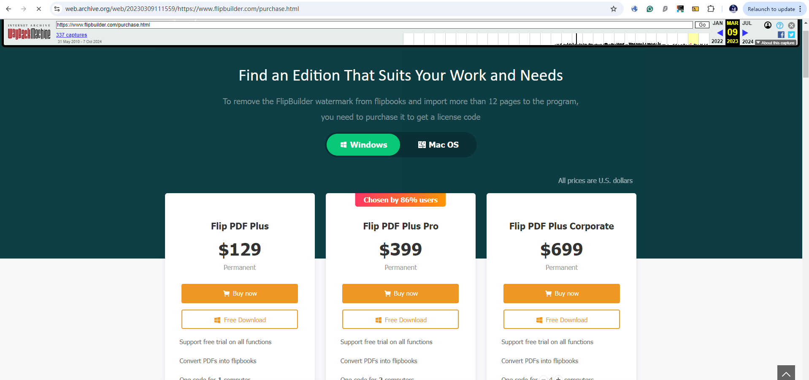Bookmark this page with the star
This screenshot has width=809, height=380.
click(x=614, y=9)
